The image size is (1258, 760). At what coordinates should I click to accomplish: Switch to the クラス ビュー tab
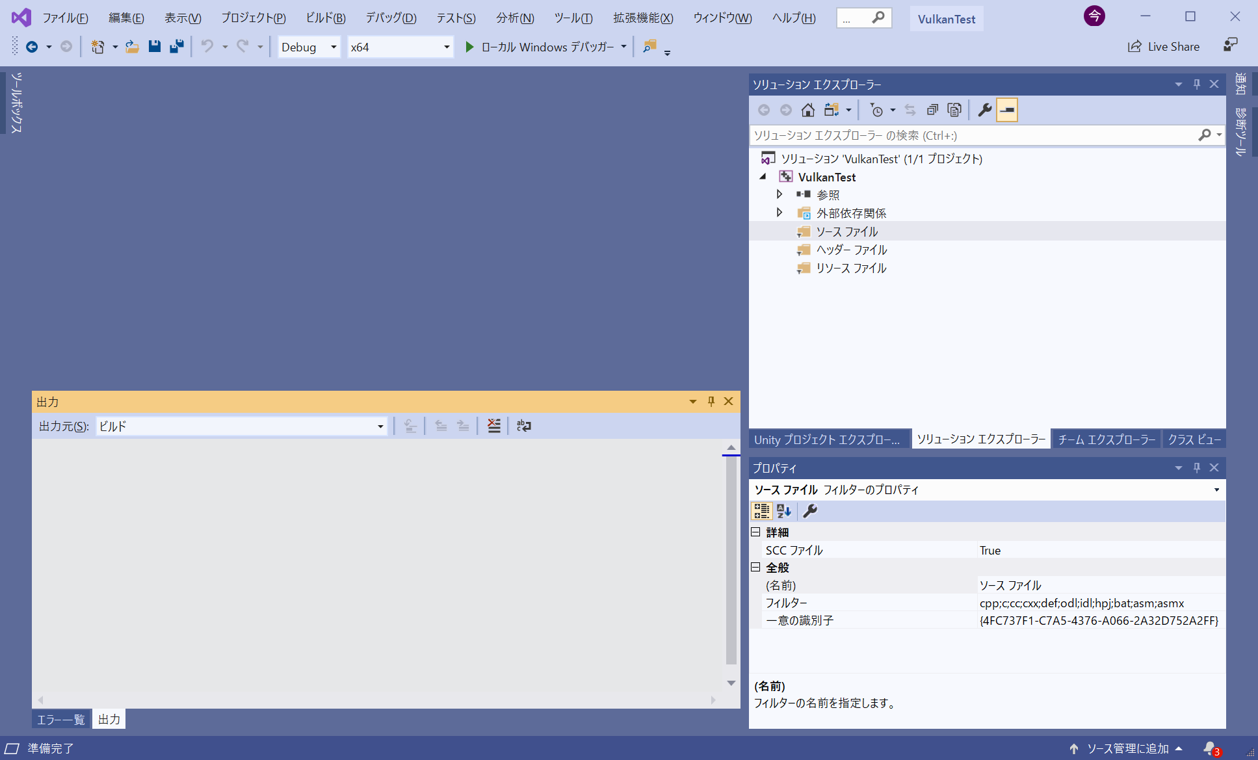click(x=1194, y=439)
